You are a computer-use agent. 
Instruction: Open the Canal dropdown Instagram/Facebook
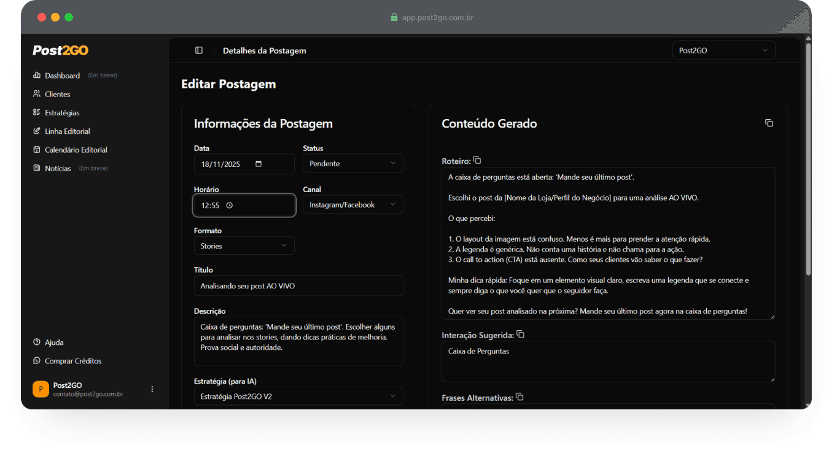[352, 205]
